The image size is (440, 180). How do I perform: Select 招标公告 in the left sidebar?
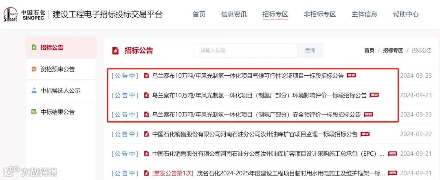(x=61, y=47)
